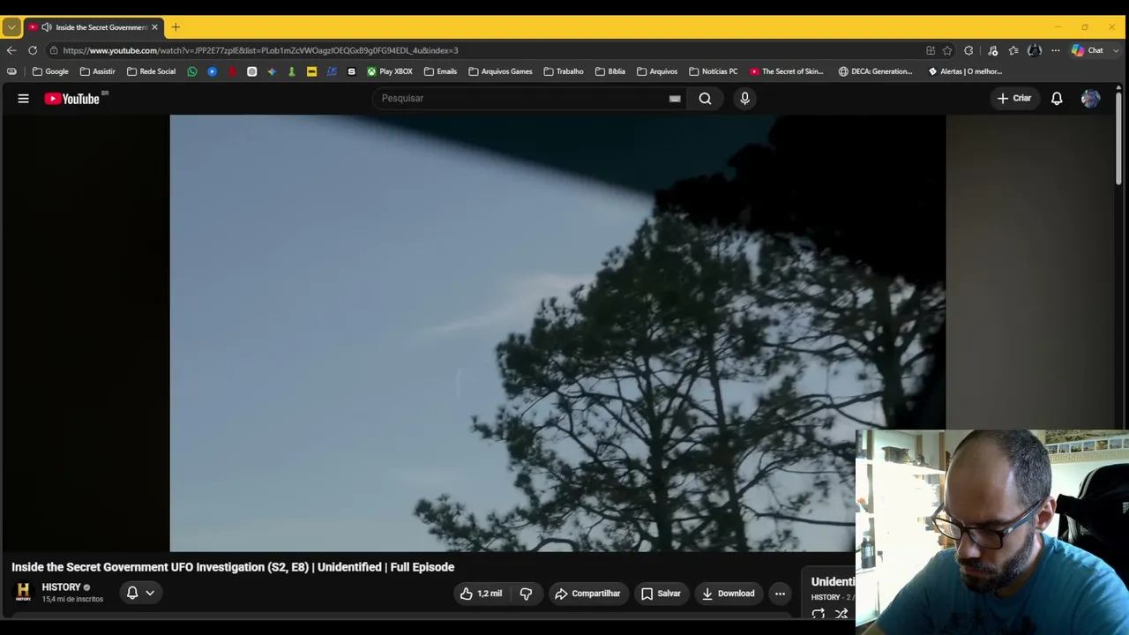Open the Play XBOX bookmark

390,71
